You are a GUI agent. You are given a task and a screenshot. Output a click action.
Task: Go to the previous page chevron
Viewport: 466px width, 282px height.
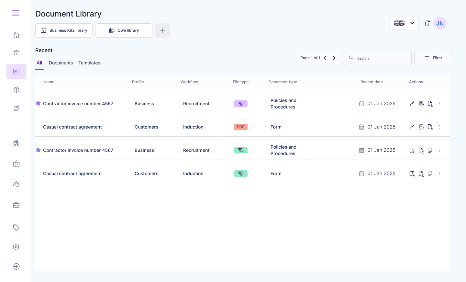[x=325, y=58]
